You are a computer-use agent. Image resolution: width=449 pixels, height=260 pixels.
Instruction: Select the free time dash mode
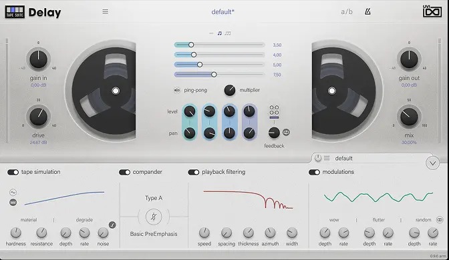(211, 33)
